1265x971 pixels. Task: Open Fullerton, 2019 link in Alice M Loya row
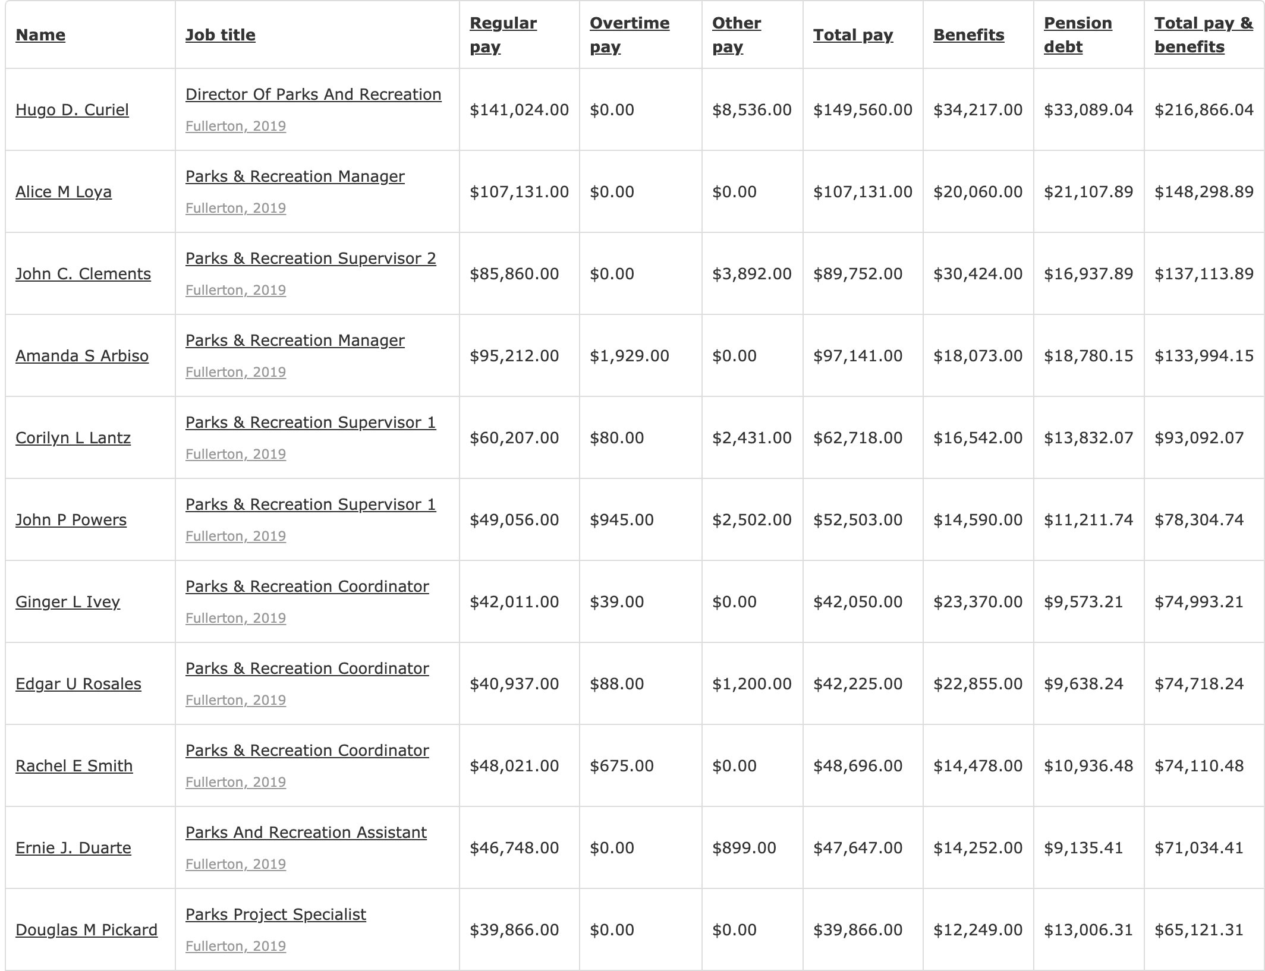tap(235, 208)
